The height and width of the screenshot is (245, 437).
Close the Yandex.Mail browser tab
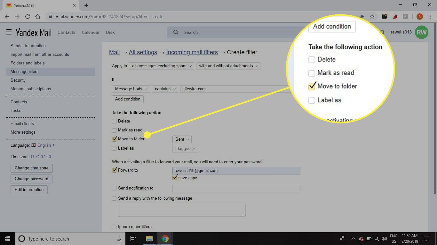pyautogui.click(x=74, y=5)
